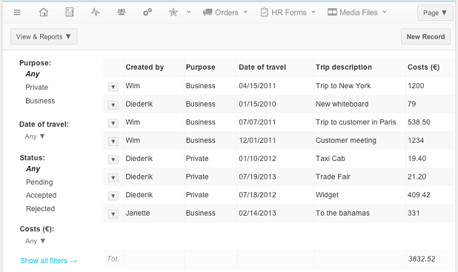Open the hamburger menu icon
Viewport: 458px width, 272px height.
(x=17, y=13)
